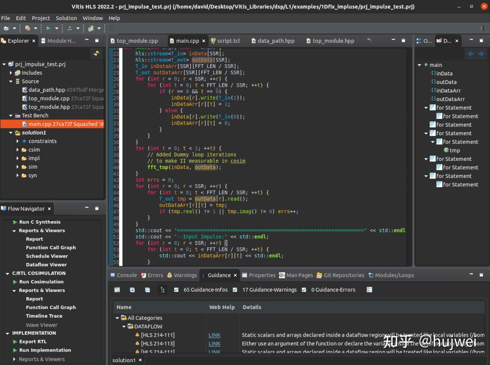This screenshot has width=490, height=365.
Task: Click the expand all icon in Guidance toolbar
Action: pyautogui.click(x=132, y=290)
